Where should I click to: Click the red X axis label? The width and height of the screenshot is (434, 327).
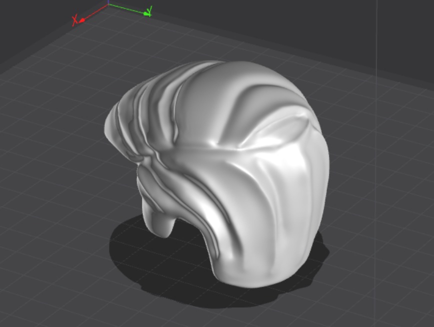[x=74, y=21]
